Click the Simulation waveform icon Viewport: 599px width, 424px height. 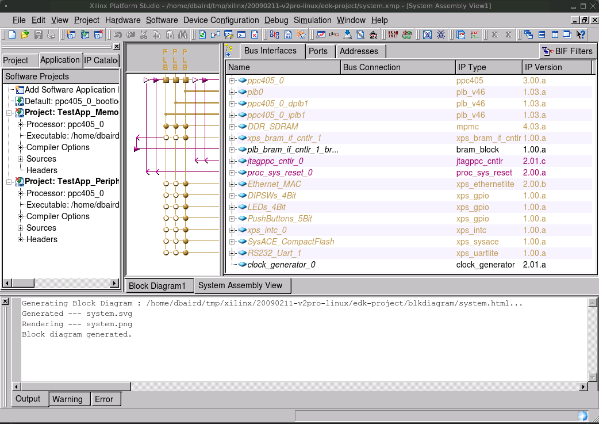coord(475,35)
